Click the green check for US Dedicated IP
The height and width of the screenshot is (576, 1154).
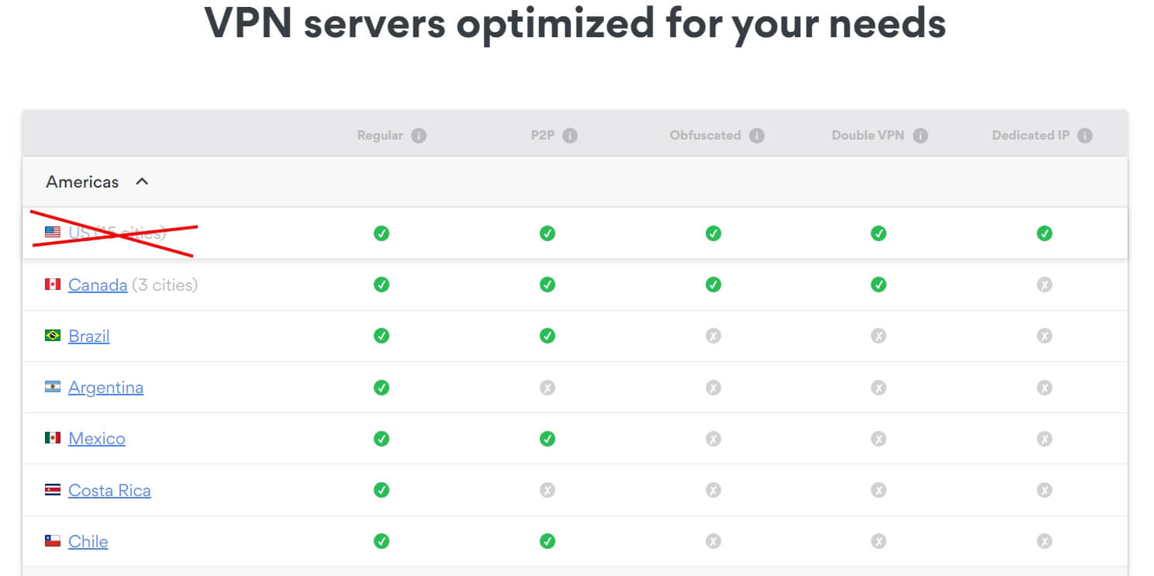(x=1045, y=233)
